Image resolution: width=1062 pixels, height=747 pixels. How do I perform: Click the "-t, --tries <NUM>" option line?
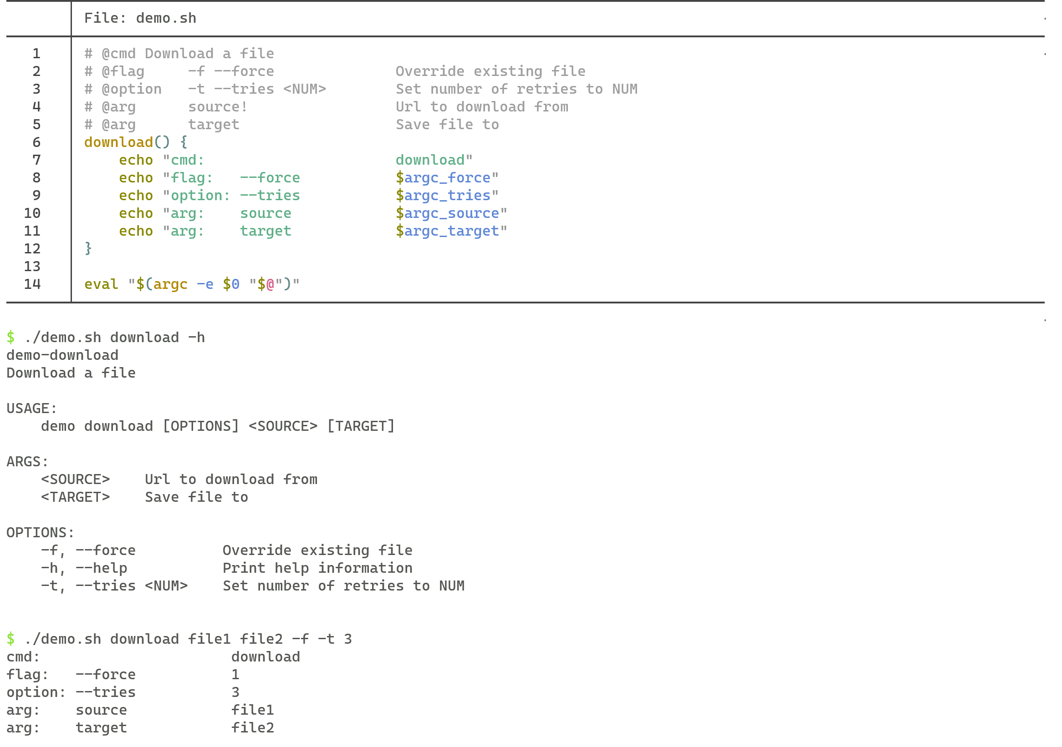(114, 585)
